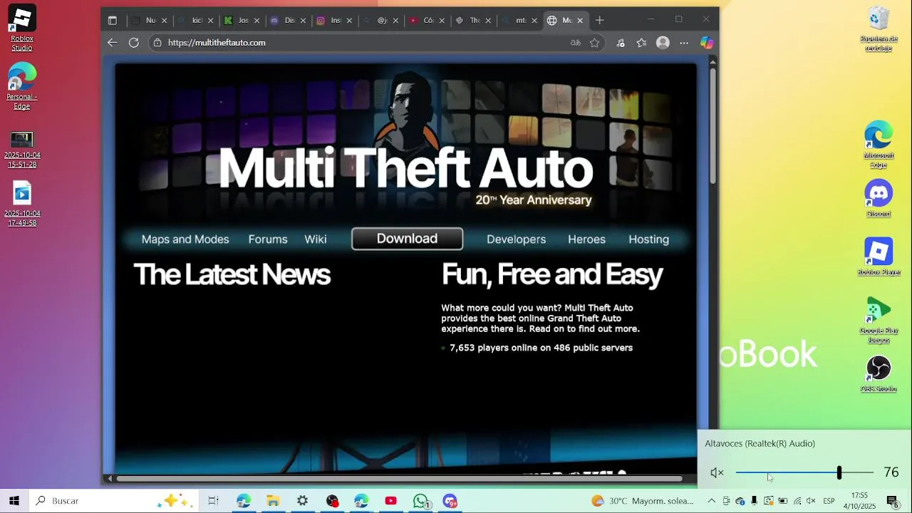
Task: Open the Windows Start menu
Action: pos(14,501)
